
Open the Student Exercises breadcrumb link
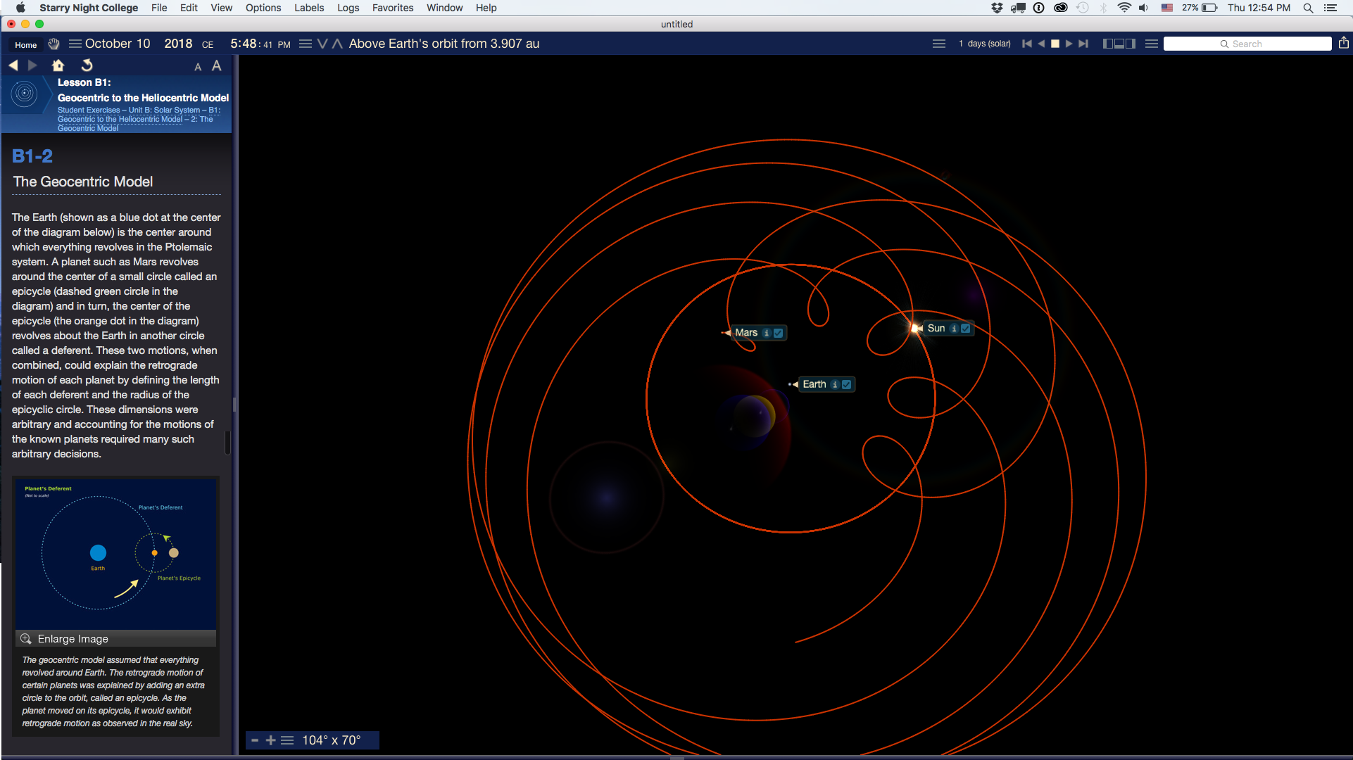pos(89,110)
